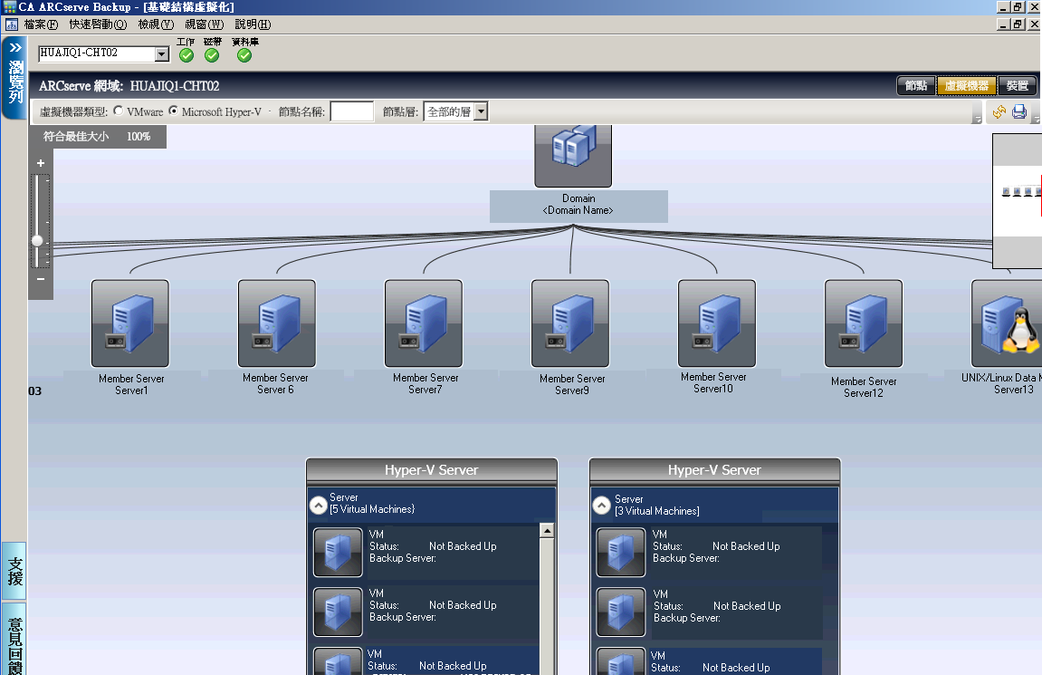Viewport: 1042px width, 675px height.
Task: Click the refresh icon in the toolbar
Action: click(x=999, y=112)
